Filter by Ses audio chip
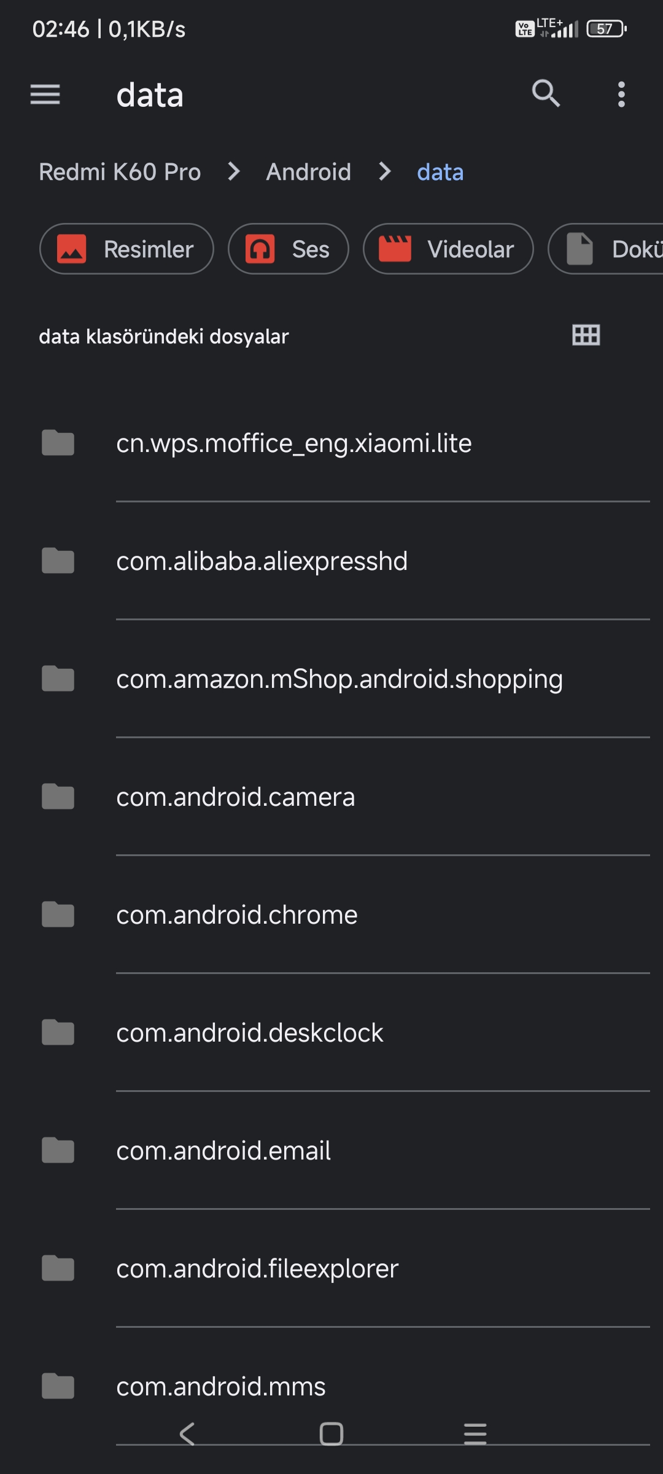The image size is (663, 1474). tap(288, 249)
